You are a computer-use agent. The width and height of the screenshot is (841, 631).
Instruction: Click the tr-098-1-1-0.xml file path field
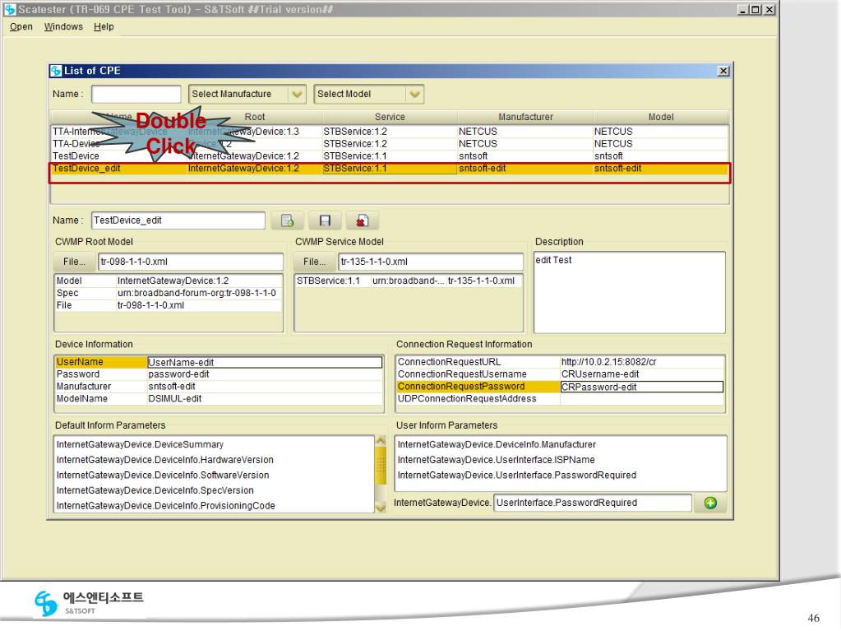coord(191,262)
